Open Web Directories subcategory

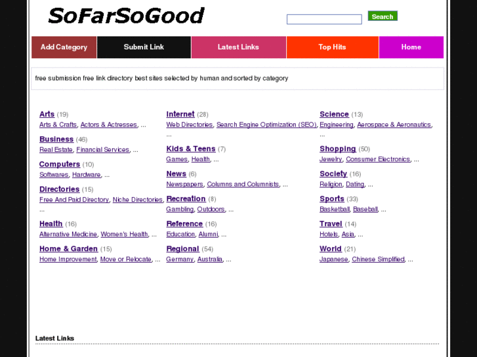[x=190, y=124]
